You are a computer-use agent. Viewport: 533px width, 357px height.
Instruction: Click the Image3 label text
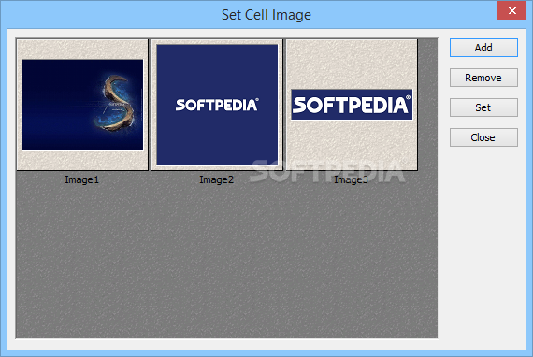[352, 179]
